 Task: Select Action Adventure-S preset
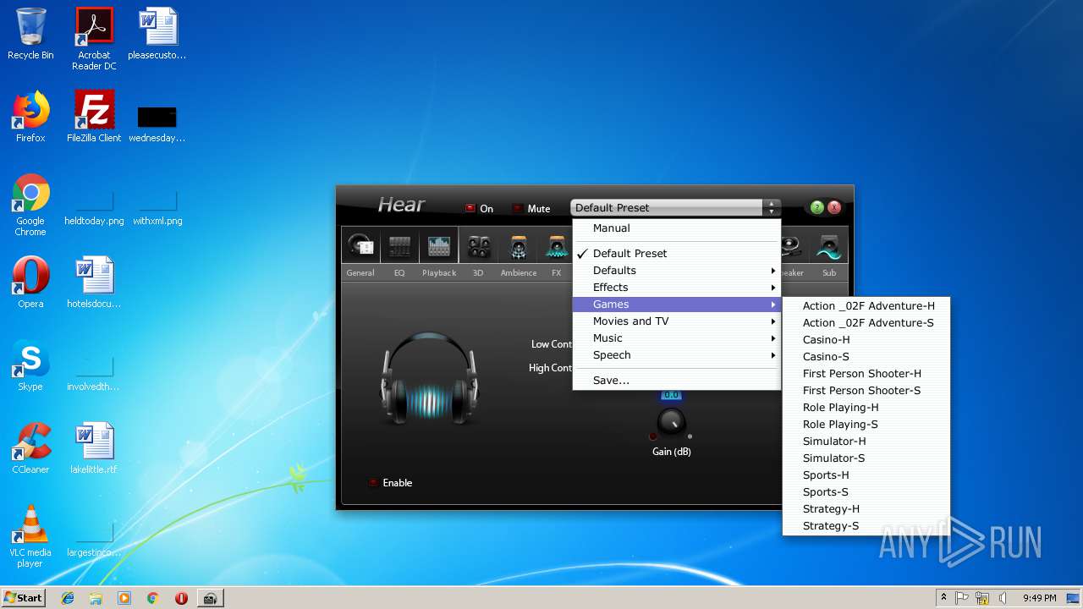pos(866,323)
